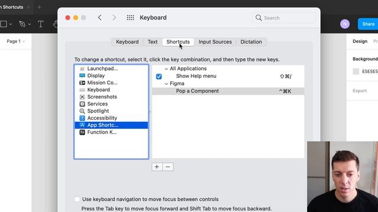Click the Accessibility icon in list
The image size is (378, 212).
tap(82, 118)
